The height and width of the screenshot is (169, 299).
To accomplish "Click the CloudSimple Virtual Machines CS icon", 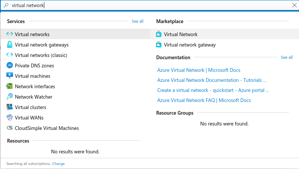I will (10, 128).
